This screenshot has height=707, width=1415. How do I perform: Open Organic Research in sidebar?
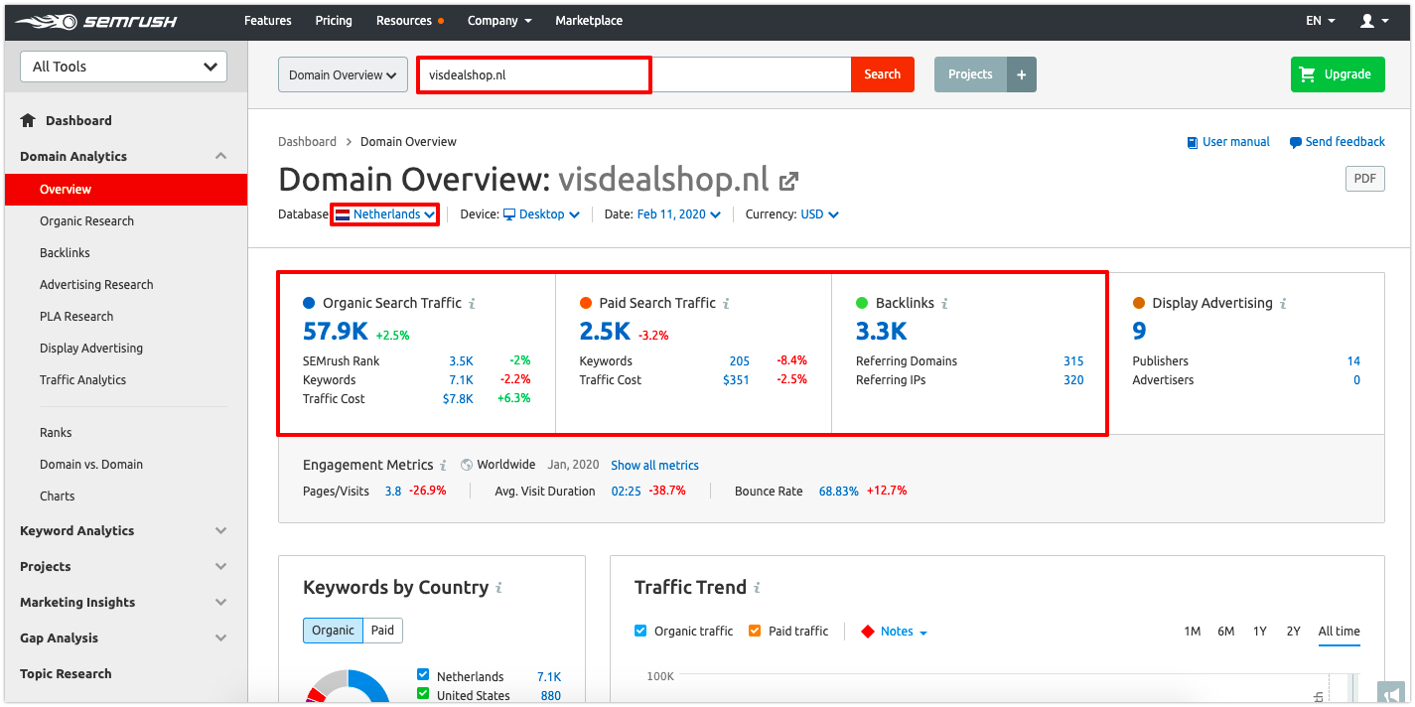pos(86,220)
